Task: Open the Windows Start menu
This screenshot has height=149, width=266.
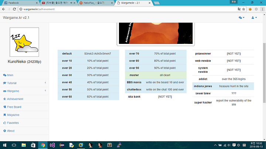Action: (x=4, y=145)
